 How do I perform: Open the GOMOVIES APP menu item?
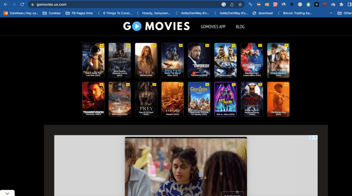pyautogui.click(x=213, y=27)
